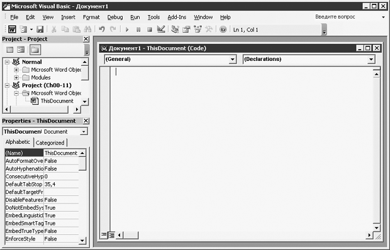This screenshot has height=250, width=390.
Task: Collapse Microsoft Word Objects under Project (Ch00-11)
Action: pos(16,93)
